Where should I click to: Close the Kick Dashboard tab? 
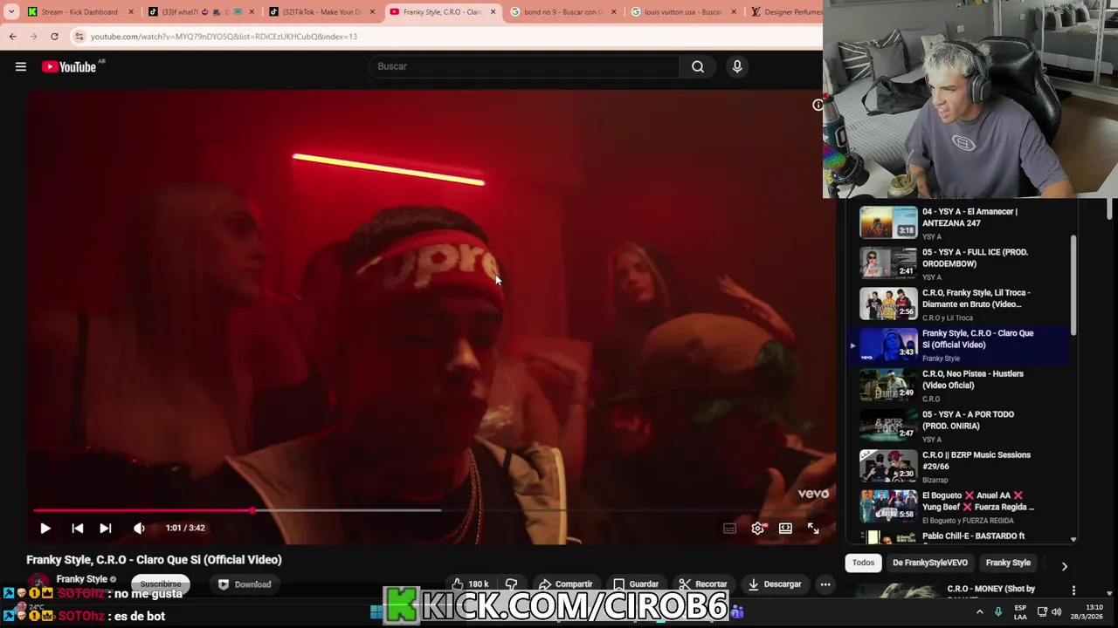[x=131, y=12]
